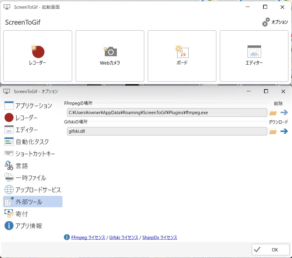The width and height of the screenshot is (292, 258).
Task: Minimize the 起動画面 startup window
Action: point(248,7)
